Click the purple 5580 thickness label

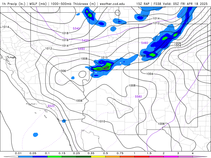[138, 97]
